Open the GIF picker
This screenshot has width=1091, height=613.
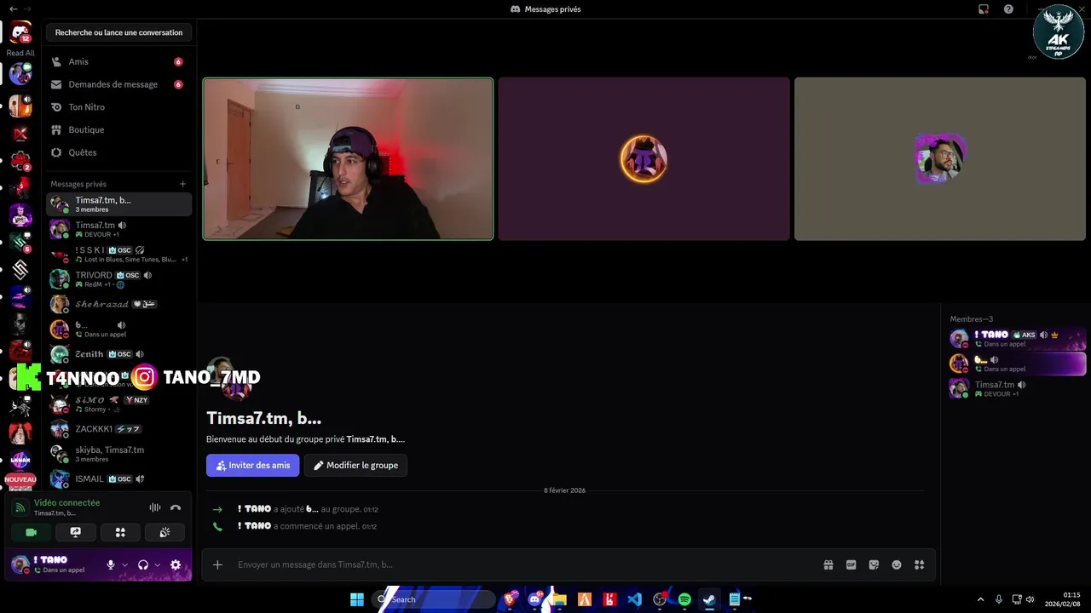tap(851, 564)
